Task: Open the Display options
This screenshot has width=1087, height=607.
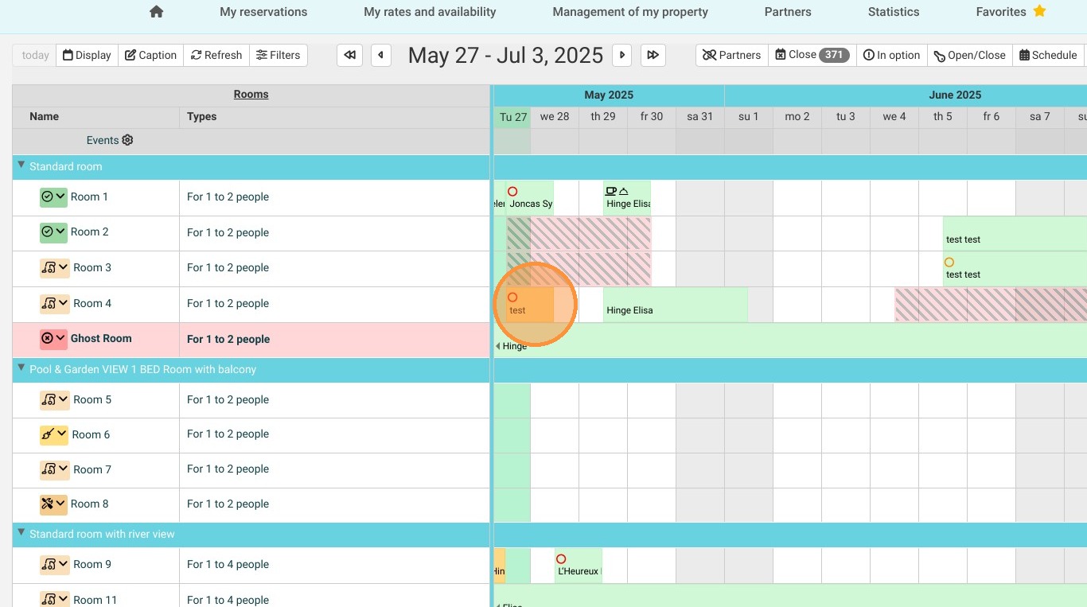Action: (87, 55)
